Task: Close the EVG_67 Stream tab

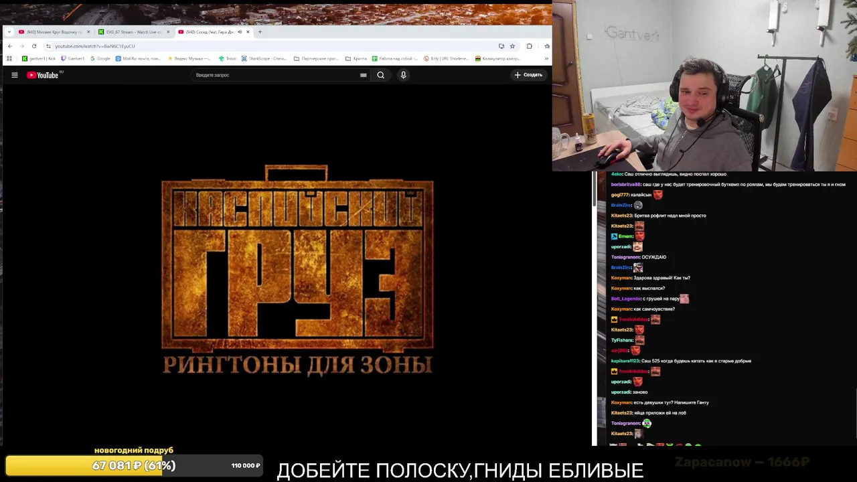Action: click(x=168, y=32)
